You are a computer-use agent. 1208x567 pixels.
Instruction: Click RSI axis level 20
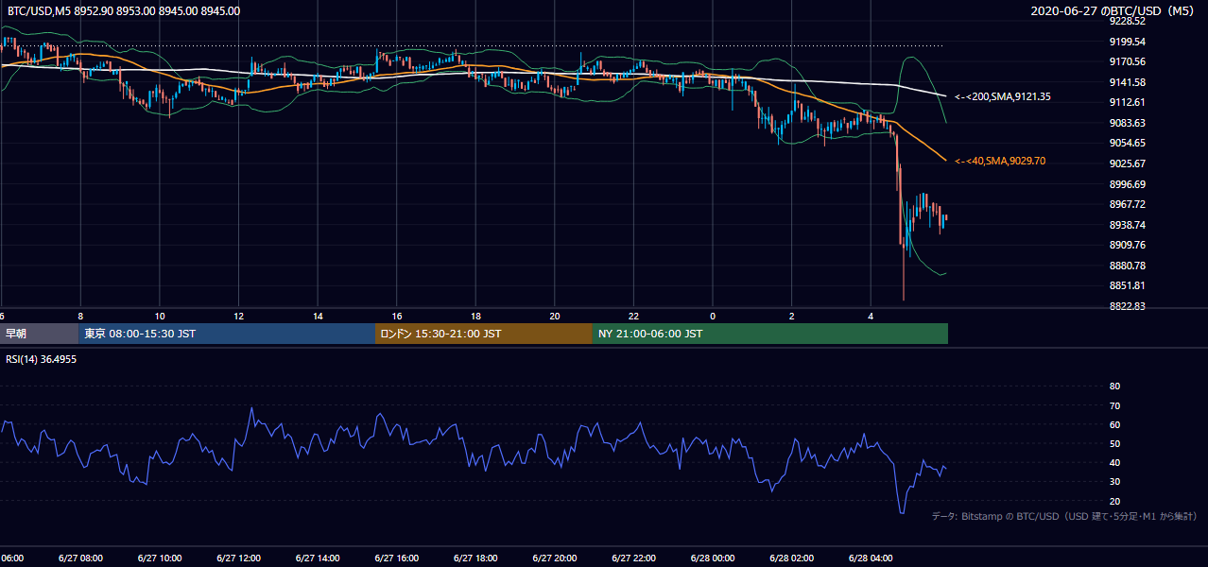click(1114, 501)
